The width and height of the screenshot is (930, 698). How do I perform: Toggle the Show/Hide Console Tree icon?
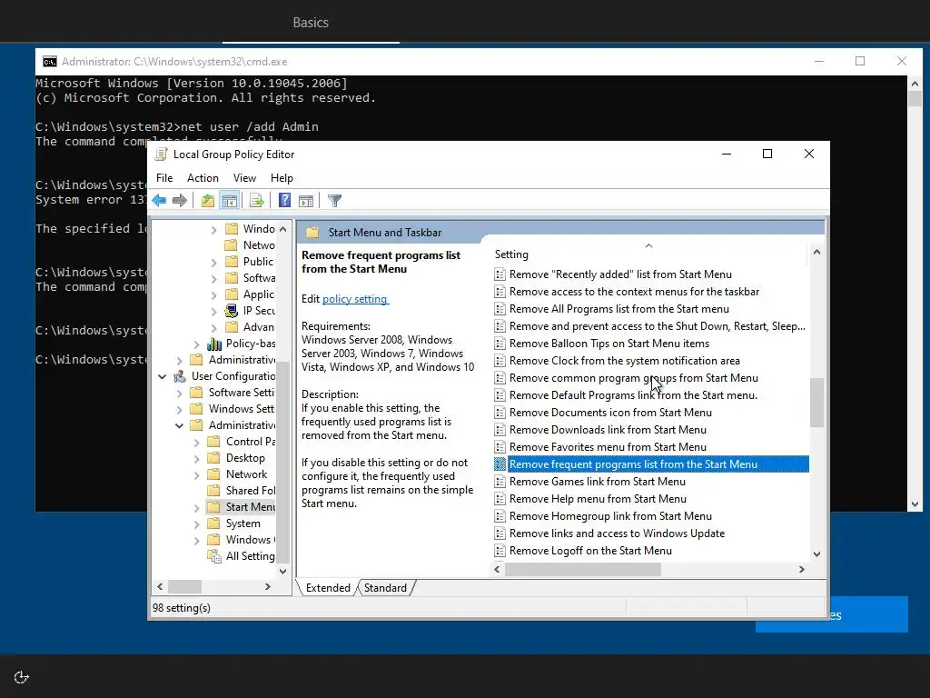tap(230, 201)
